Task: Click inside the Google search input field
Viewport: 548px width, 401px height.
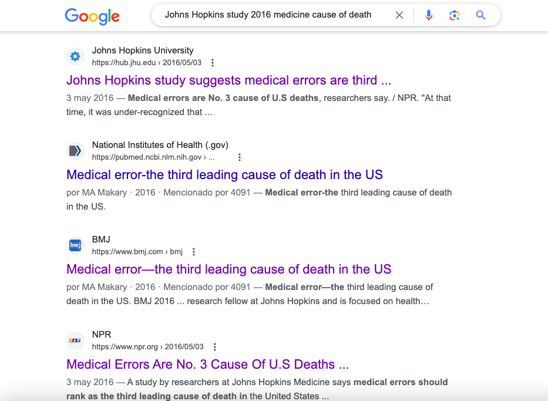Action: [x=268, y=15]
